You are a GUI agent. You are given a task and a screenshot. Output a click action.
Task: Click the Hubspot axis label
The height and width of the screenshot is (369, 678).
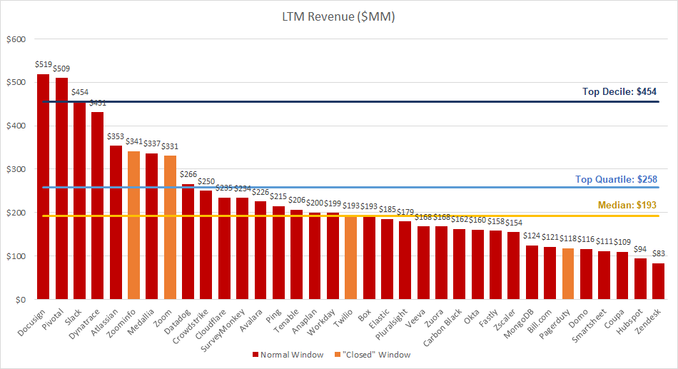[629, 321]
